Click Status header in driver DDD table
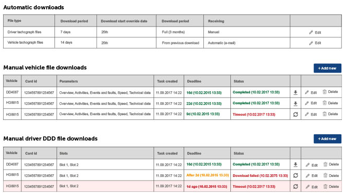The height and width of the screenshot is (195, 344). point(239,154)
